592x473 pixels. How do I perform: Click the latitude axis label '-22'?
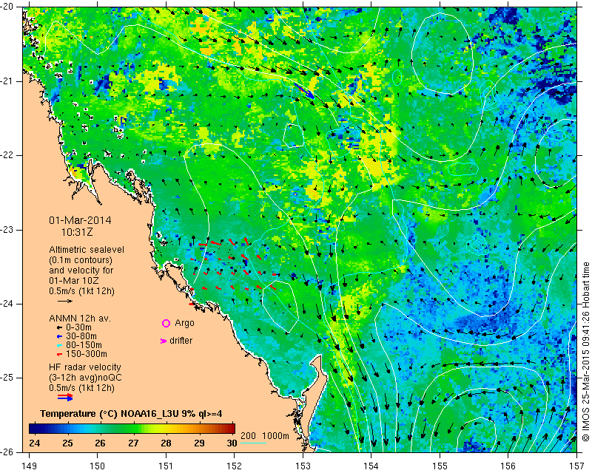click(7, 155)
